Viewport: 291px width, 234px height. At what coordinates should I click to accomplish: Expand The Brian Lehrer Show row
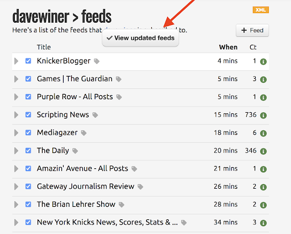point(16,205)
